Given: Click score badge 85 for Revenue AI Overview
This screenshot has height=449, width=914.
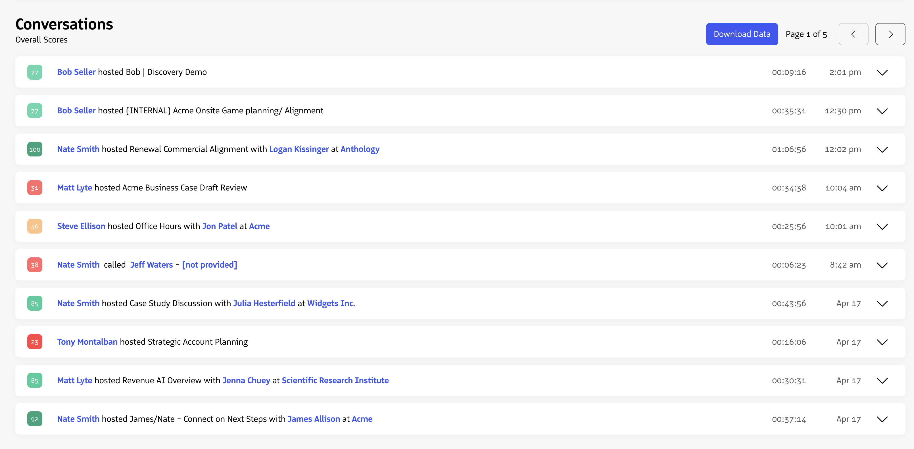Looking at the screenshot, I should [35, 381].
